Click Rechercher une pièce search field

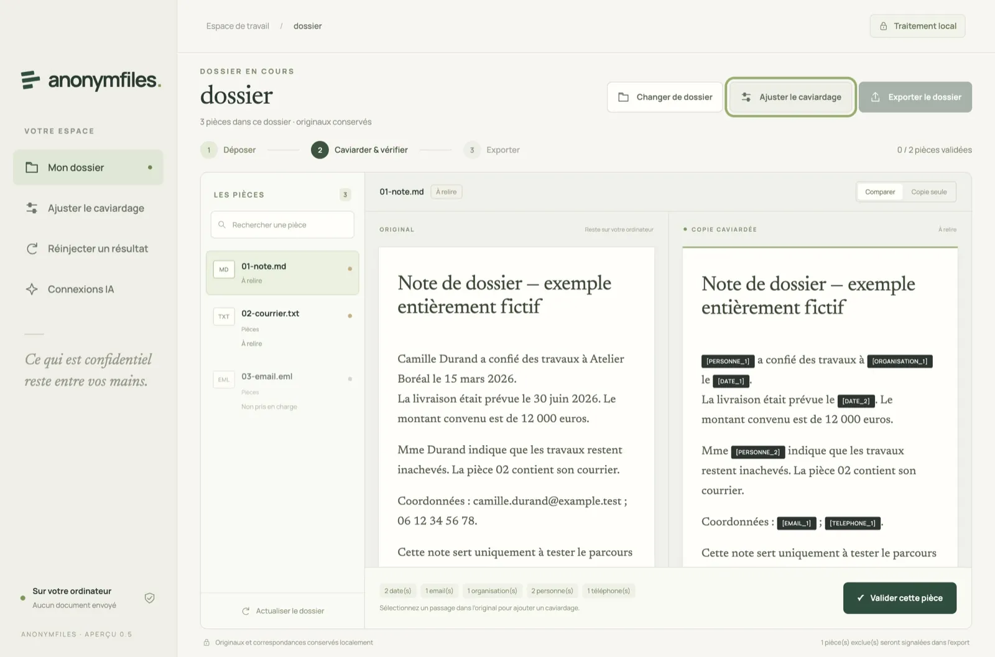point(282,224)
